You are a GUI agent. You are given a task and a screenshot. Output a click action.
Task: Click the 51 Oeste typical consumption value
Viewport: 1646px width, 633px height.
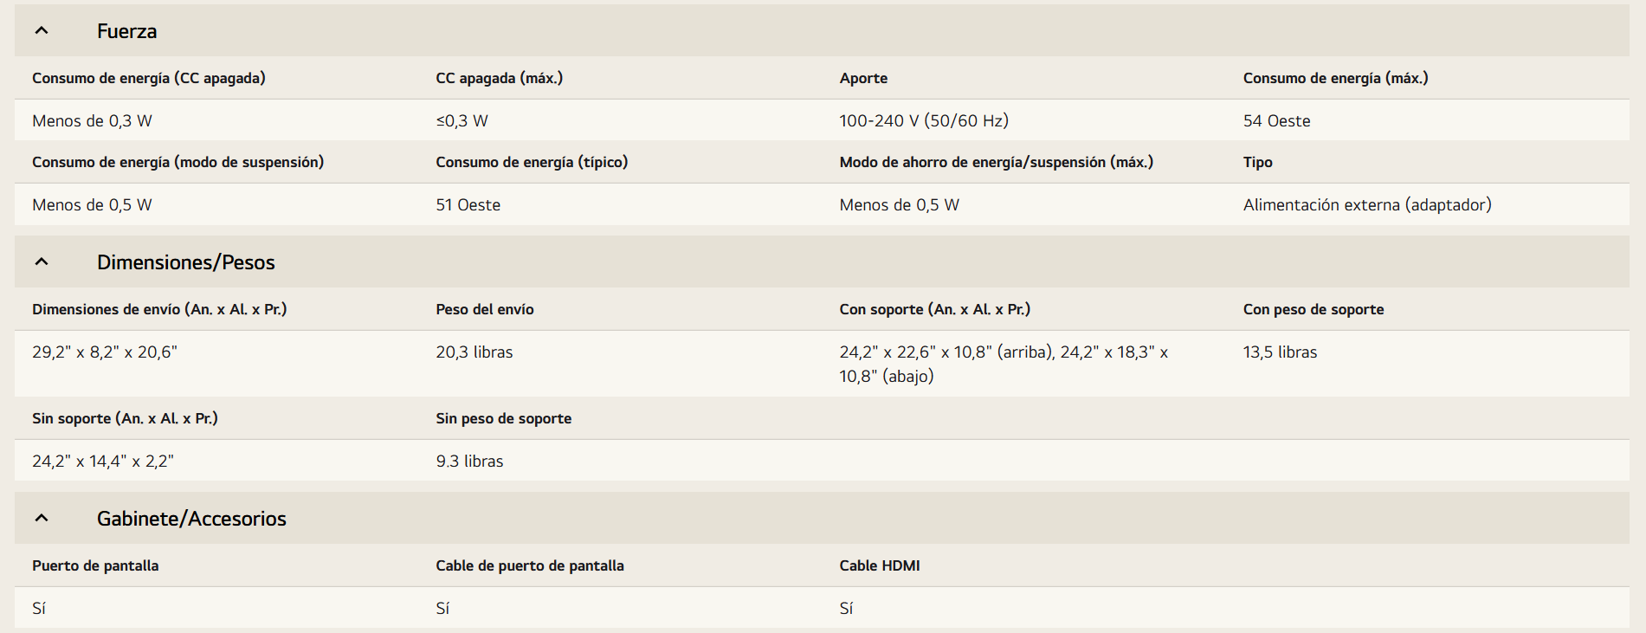468,205
